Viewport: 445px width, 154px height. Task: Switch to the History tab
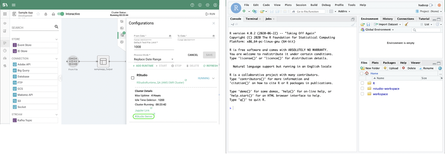[x=387, y=19]
